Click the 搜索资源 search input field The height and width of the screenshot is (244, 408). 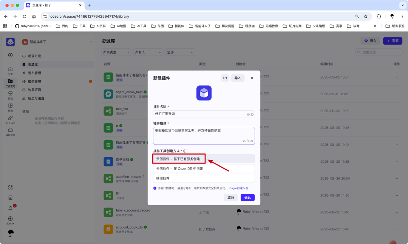[x=379, y=52]
